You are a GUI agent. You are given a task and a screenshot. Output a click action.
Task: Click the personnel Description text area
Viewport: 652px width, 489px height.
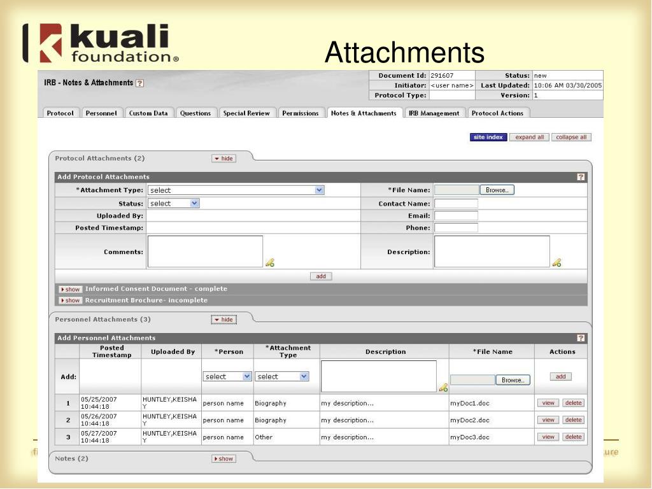[379, 376]
